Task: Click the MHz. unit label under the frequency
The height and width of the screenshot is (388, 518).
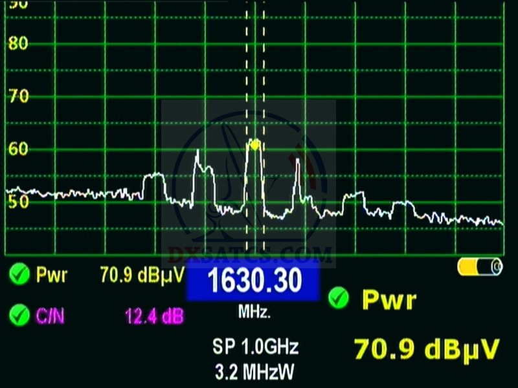Action: [254, 312]
